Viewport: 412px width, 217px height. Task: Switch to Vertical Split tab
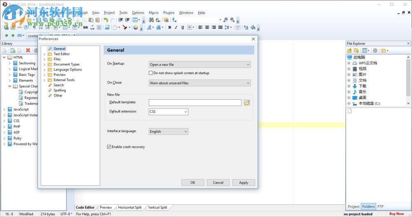point(157,208)
